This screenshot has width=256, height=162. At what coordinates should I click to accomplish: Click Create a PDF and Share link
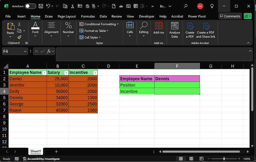(206, 30)
